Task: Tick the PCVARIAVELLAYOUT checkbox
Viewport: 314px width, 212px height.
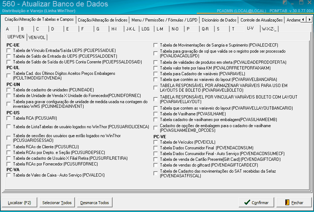Action: click(x=156, y=99)
